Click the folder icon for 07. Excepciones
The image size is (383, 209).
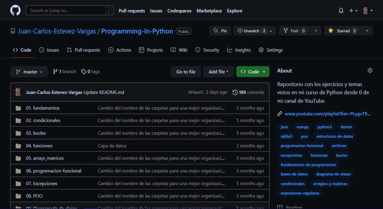[18, 184]
